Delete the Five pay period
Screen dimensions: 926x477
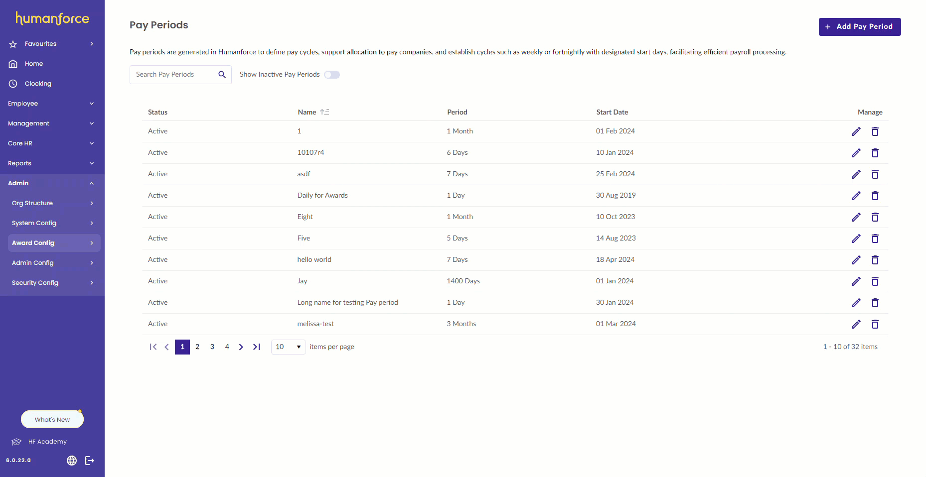(875, 238)
